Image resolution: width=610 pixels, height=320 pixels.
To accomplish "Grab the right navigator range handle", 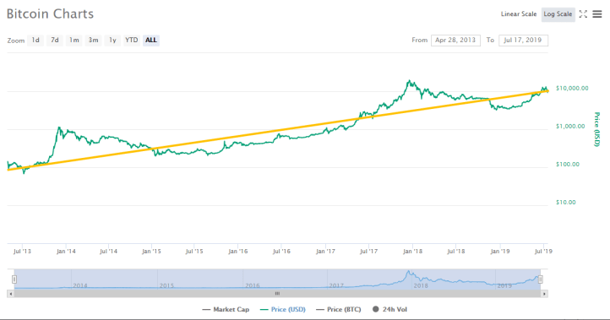I will pyautogui.click(x=541, y=279).
